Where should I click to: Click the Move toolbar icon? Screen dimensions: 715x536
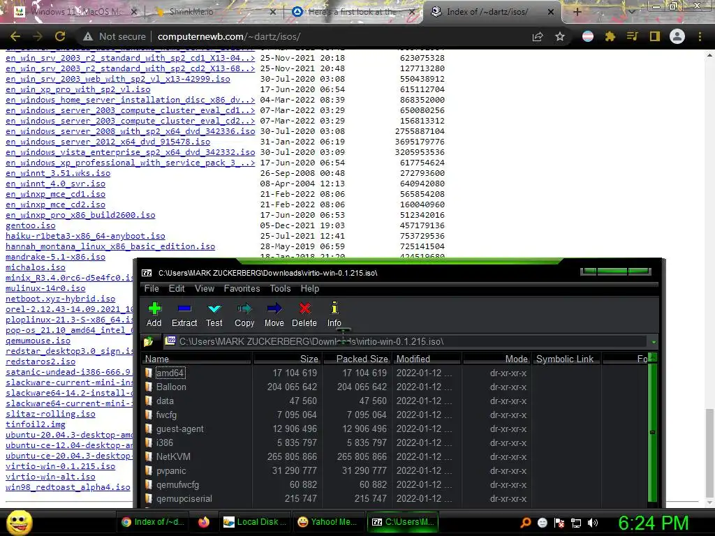pos(274,315)
